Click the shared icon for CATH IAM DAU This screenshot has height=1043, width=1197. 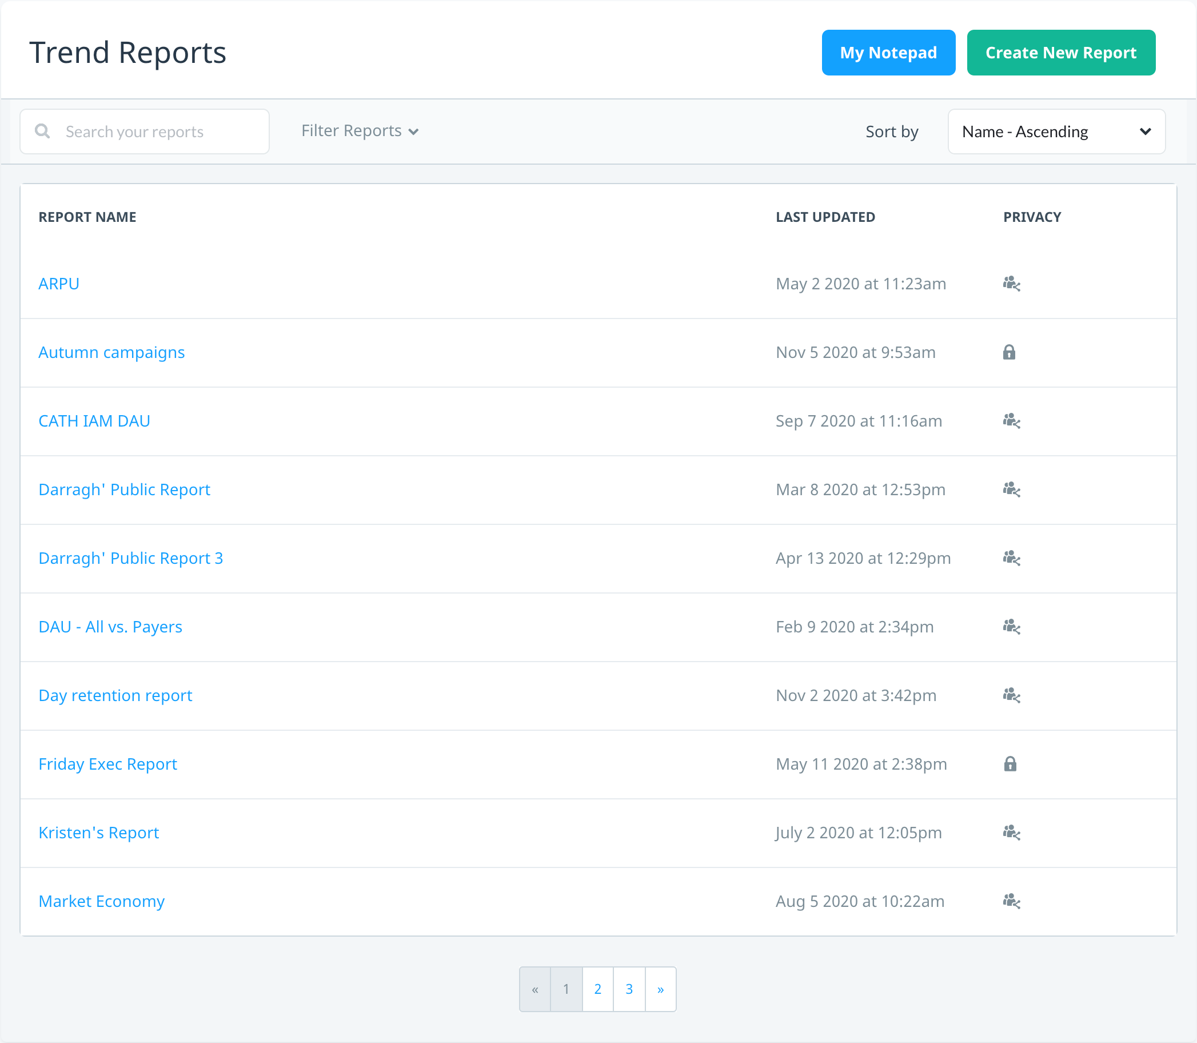1011,421
